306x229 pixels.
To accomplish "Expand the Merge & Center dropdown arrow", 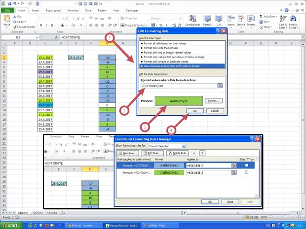I will coord(146,25).
